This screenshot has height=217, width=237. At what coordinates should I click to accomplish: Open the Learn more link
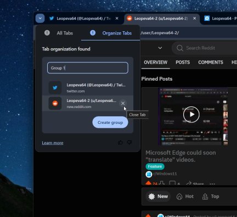[53, 143]
